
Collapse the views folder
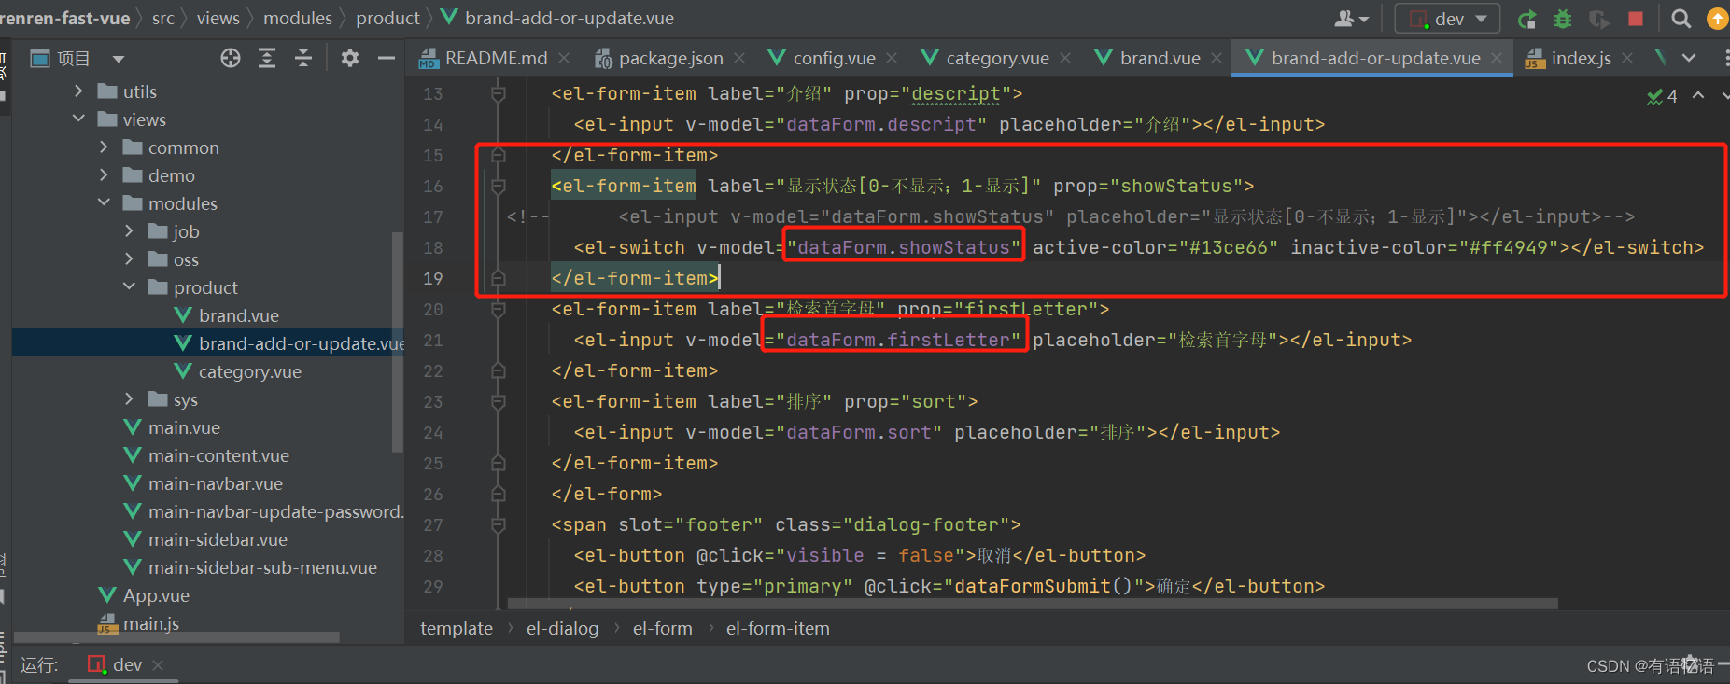point(78,119)
